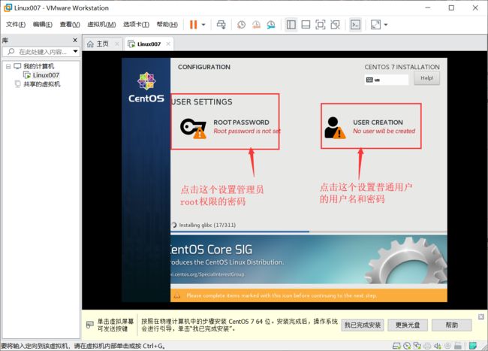Click the VMware Workstation title bar icon

pos(8,8)
